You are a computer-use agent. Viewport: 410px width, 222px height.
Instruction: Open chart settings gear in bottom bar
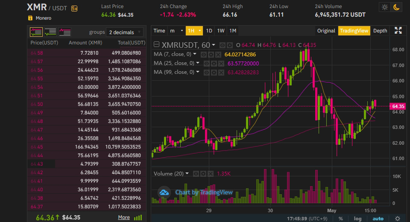(398, 219)
